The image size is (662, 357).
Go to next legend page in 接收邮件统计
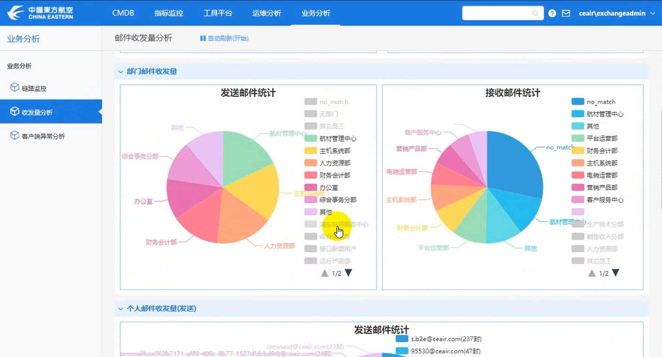[616, 273]
